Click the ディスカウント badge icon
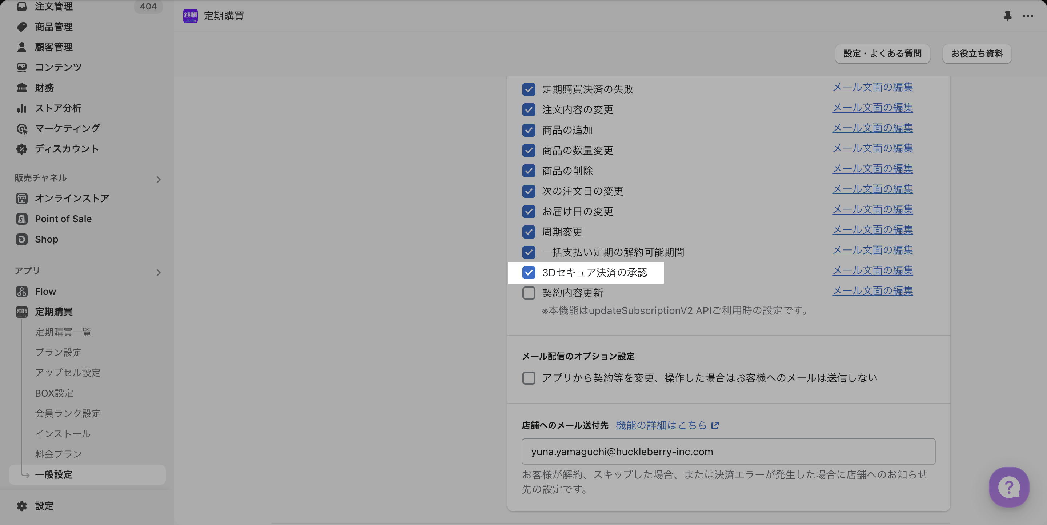 21,149
